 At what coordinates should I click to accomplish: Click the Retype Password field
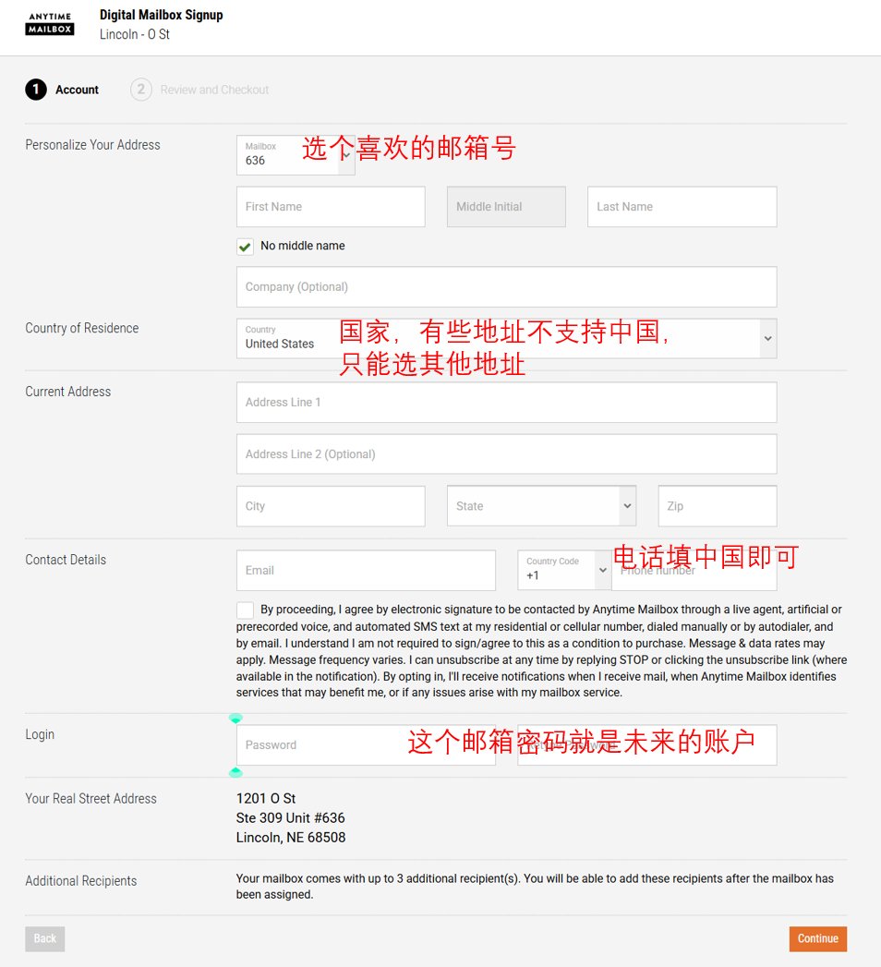click(646, 745)
